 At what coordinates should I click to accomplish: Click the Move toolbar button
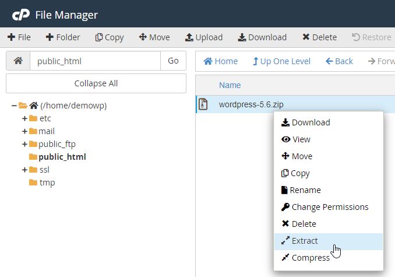coord(154,37)
